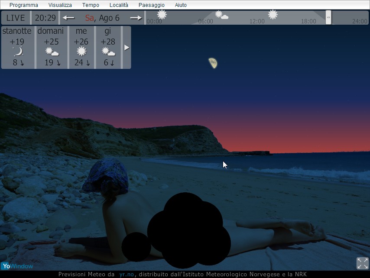This screenshot has height=278, width=370.
Task: Click the +25 temperature under domani
Action: pos(51,42)
